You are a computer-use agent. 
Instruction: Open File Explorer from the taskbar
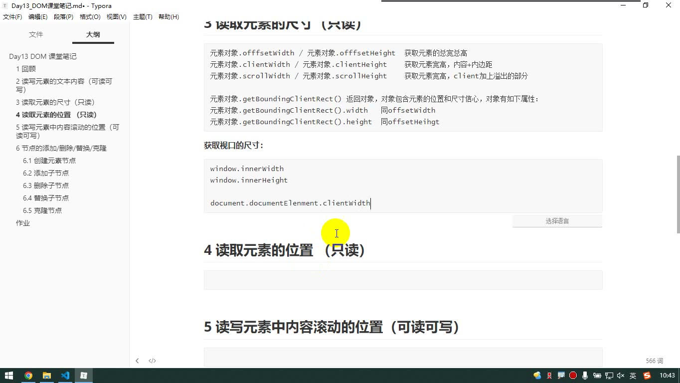46,376
